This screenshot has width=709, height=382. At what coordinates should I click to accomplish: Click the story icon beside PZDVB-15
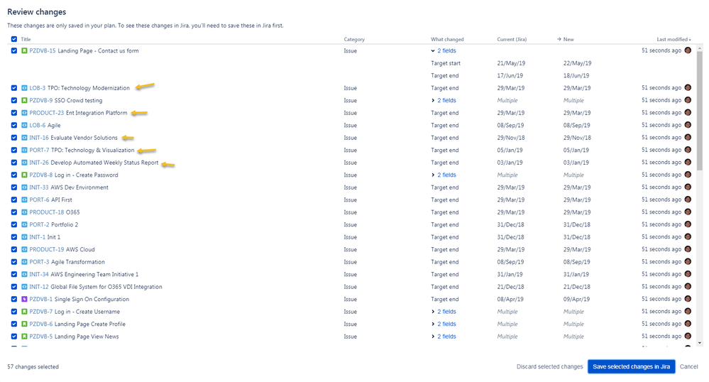24,50
